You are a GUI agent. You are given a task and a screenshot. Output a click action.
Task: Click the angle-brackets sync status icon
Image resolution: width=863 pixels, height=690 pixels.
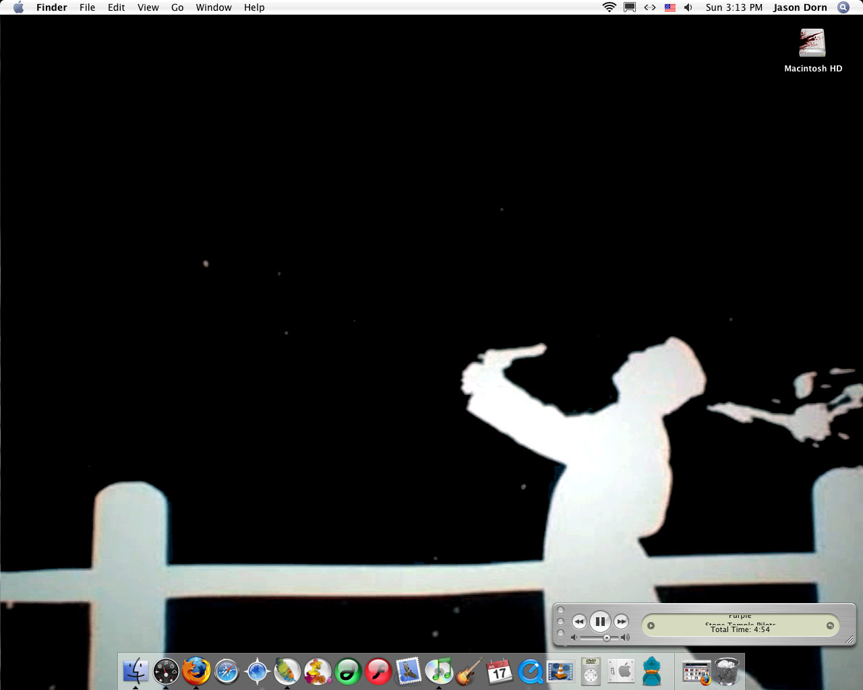click(650, 7)
